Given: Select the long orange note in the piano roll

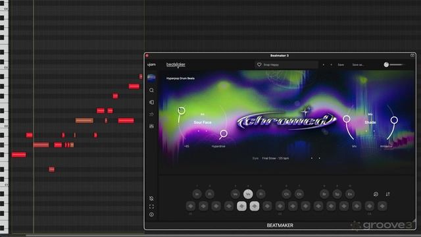Looking at the screenshot, I should [84, 120].
